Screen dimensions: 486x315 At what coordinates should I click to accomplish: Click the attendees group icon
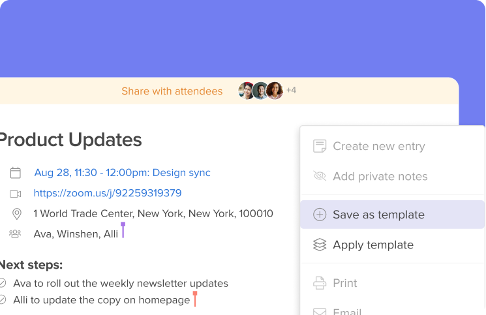(x=15, y=234)
